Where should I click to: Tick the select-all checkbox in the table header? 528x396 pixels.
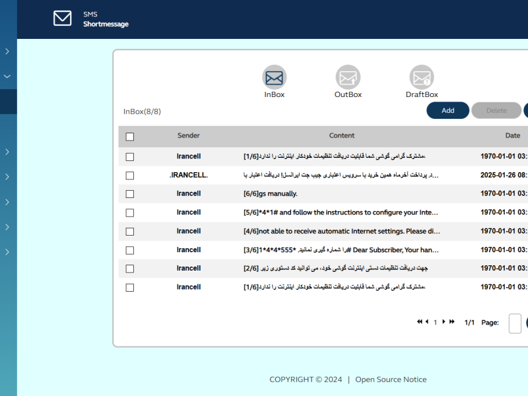pos(129,137)
